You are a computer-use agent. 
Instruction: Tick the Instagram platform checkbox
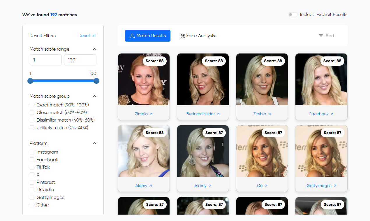click(x=32, y=152)
